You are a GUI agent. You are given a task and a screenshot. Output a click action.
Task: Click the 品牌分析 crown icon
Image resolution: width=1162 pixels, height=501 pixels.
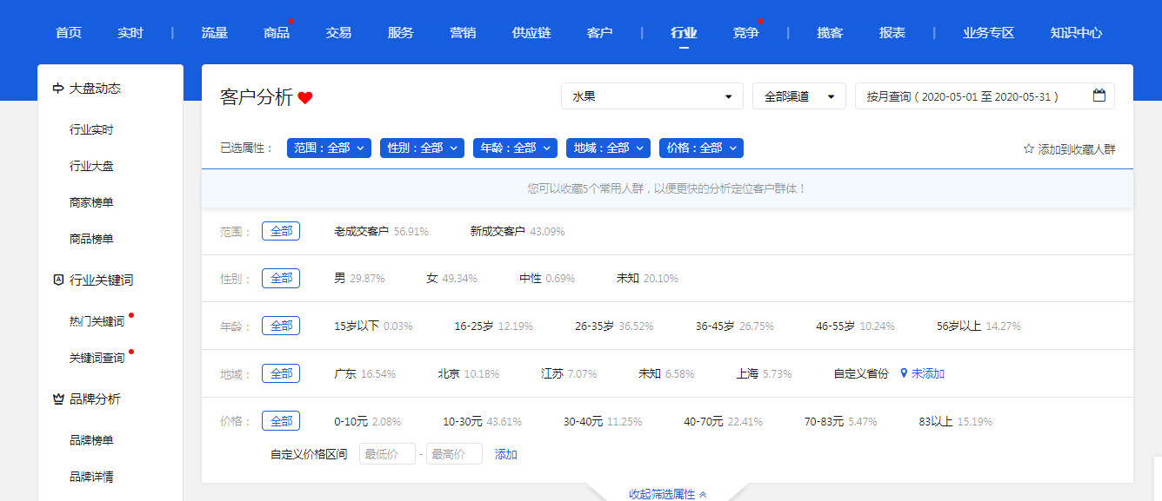coord(58,399)
